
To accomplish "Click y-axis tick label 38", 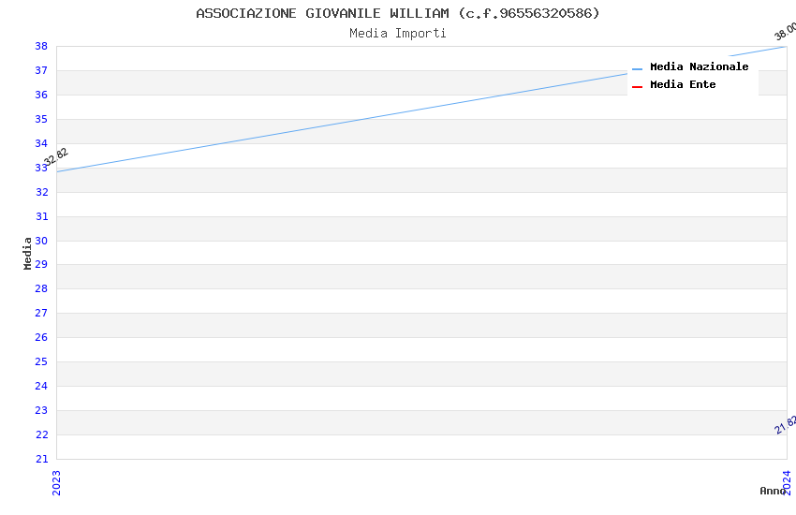I will point(41,46).
